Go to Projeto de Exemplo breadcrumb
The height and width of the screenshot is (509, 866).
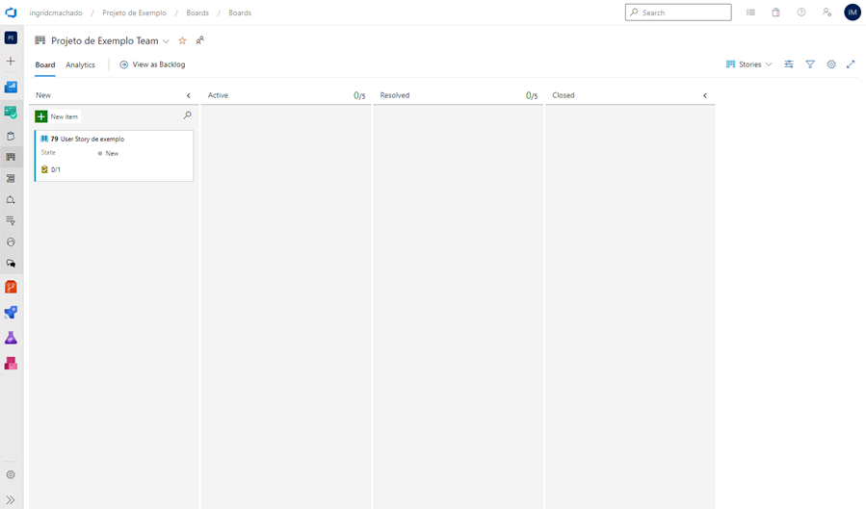coord(134,13)
